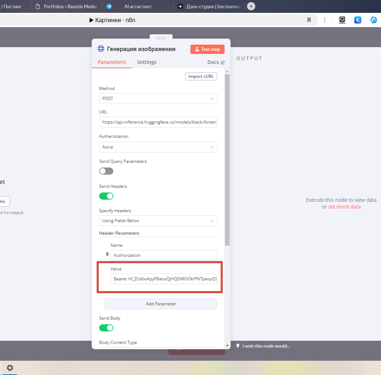Click the node title Генерация изображения
The image size is (381, 375).
click(141, 49)
